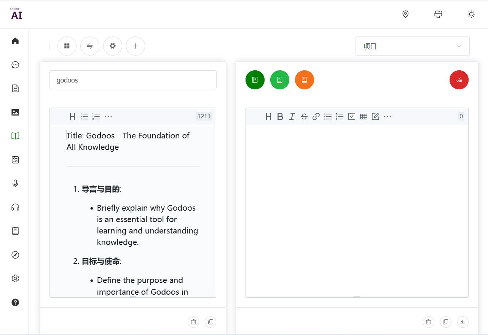
Task: Go to Home in the sidebar
Action: pos(15,41)
